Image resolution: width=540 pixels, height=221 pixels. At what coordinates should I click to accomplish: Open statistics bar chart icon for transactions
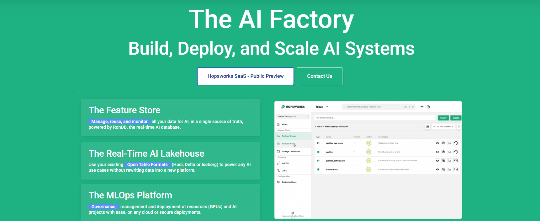[x=450, y=170]
